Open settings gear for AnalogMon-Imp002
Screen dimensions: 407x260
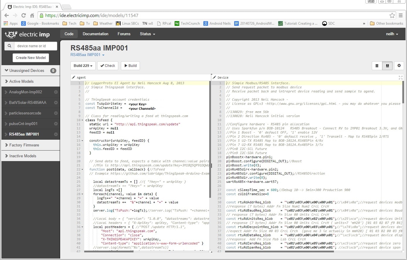pyautogui.click(x=56, y=92)
